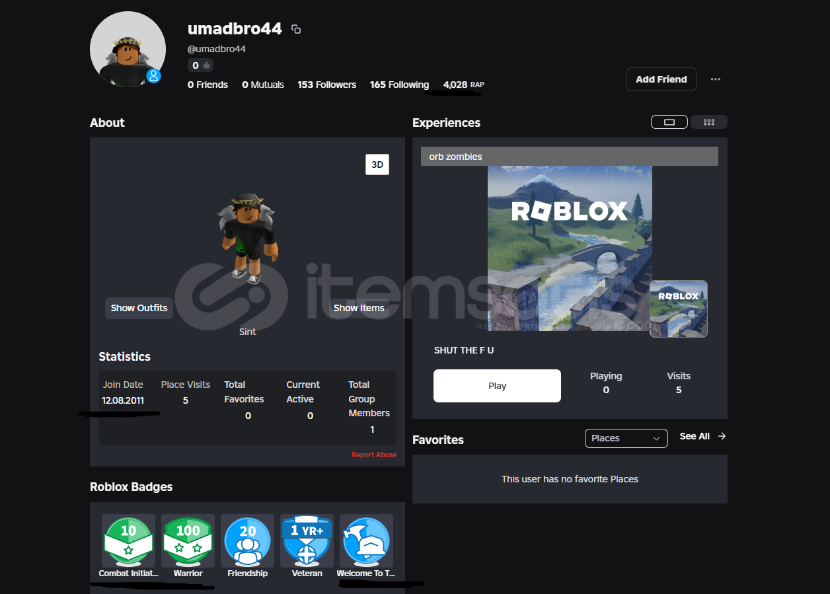Open the Warrior badge icon
830x594 pixels.
tap(188, 540)
